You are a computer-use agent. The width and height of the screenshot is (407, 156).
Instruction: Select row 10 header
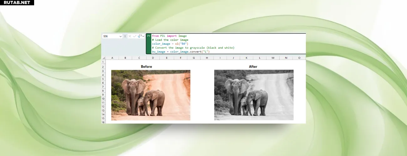point(103,99)
